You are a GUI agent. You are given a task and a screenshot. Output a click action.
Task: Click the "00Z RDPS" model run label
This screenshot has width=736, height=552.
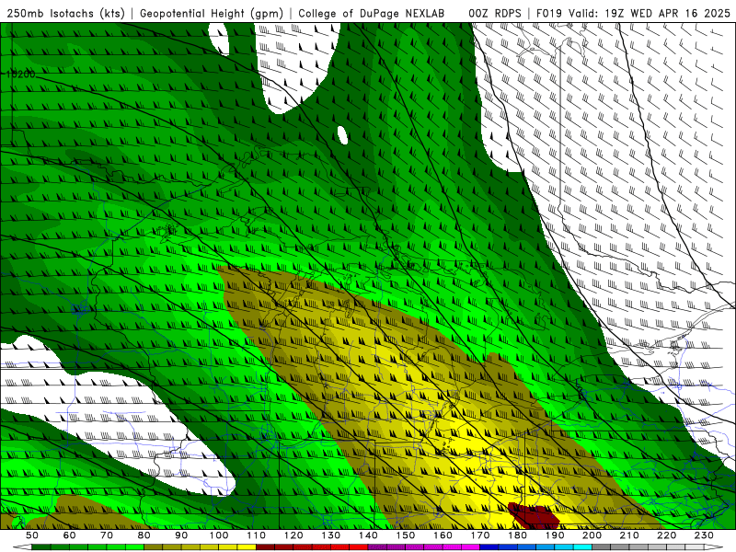coord(495,14)
